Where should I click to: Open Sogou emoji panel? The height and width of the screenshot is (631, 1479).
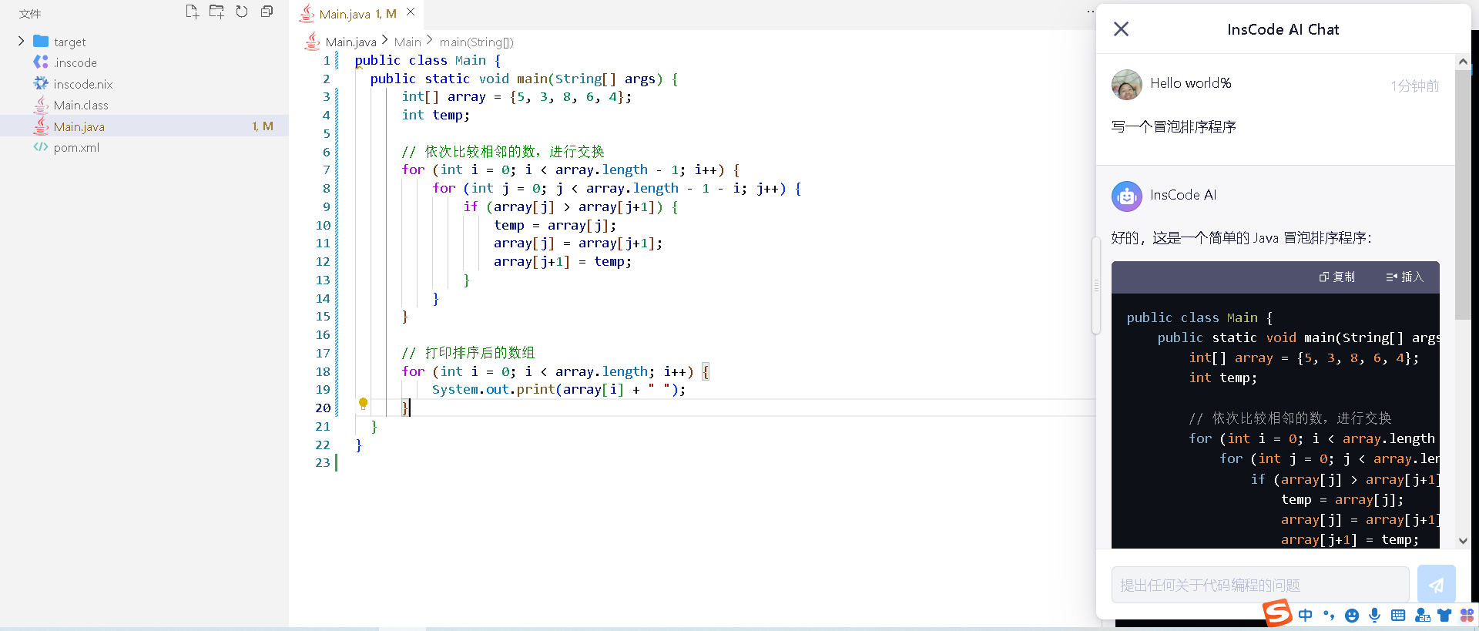[1351, 615]
